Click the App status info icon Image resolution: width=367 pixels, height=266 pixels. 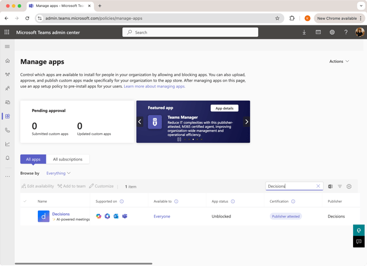click(233, 201)
